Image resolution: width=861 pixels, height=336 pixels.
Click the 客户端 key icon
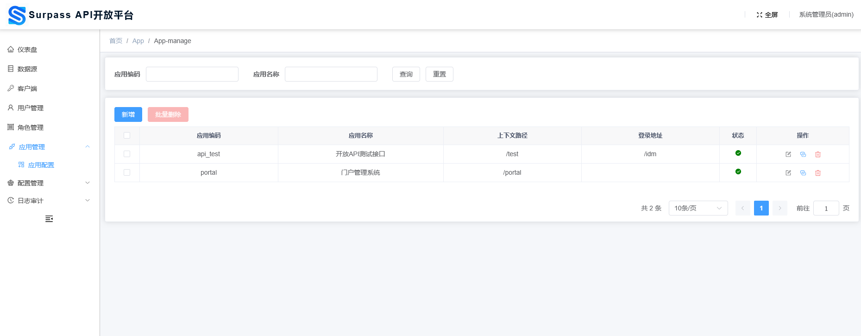tap(11, 88)
